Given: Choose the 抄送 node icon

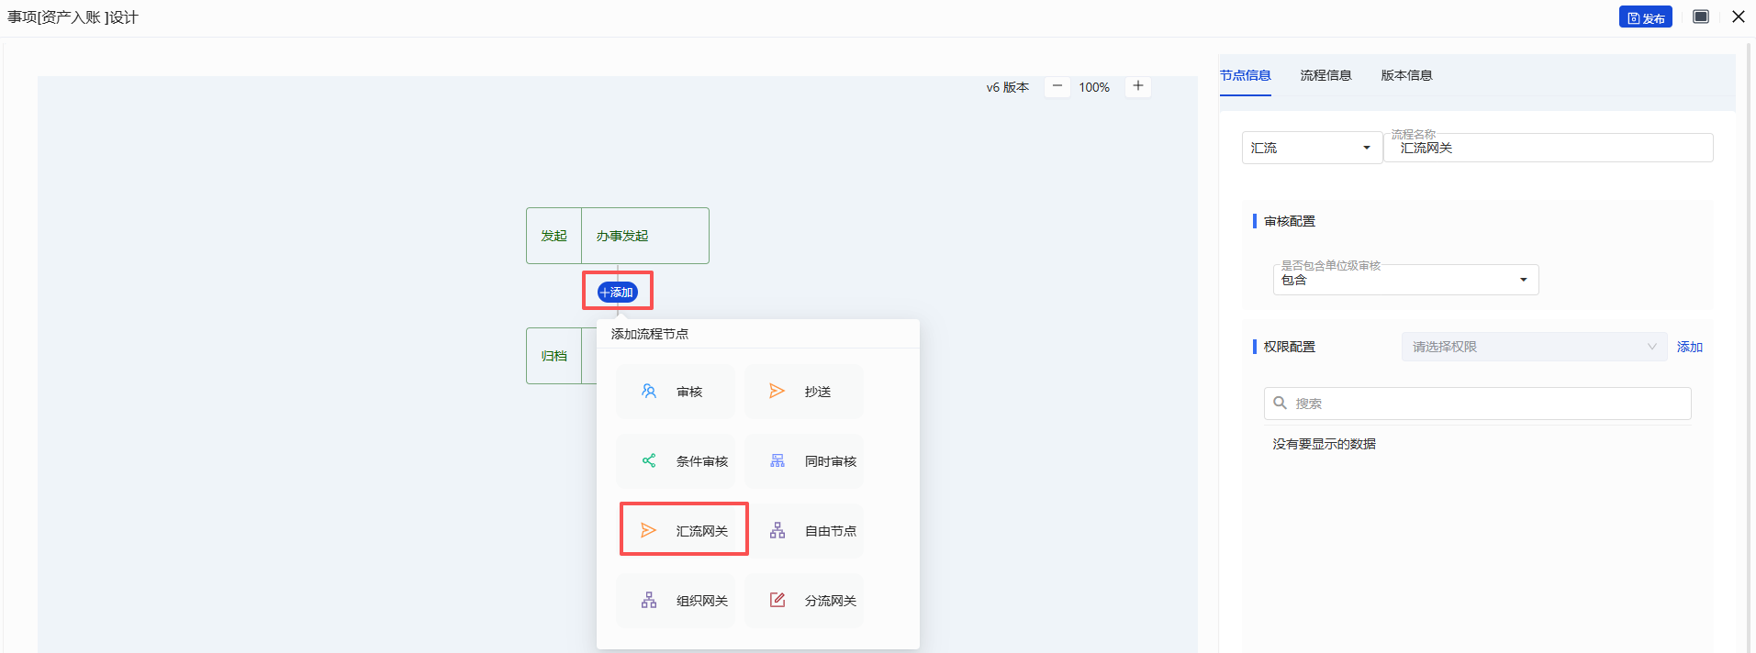Looking at the screenshot, I should point(777,392).
